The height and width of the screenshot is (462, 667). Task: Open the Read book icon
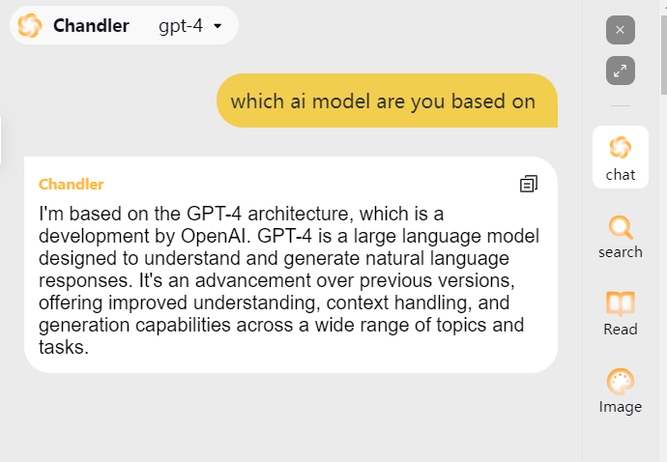pyautogui.click(x=620, y=303)
